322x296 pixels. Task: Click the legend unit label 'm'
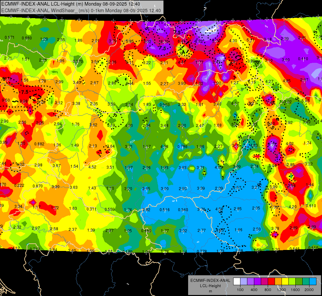point(210,291)
